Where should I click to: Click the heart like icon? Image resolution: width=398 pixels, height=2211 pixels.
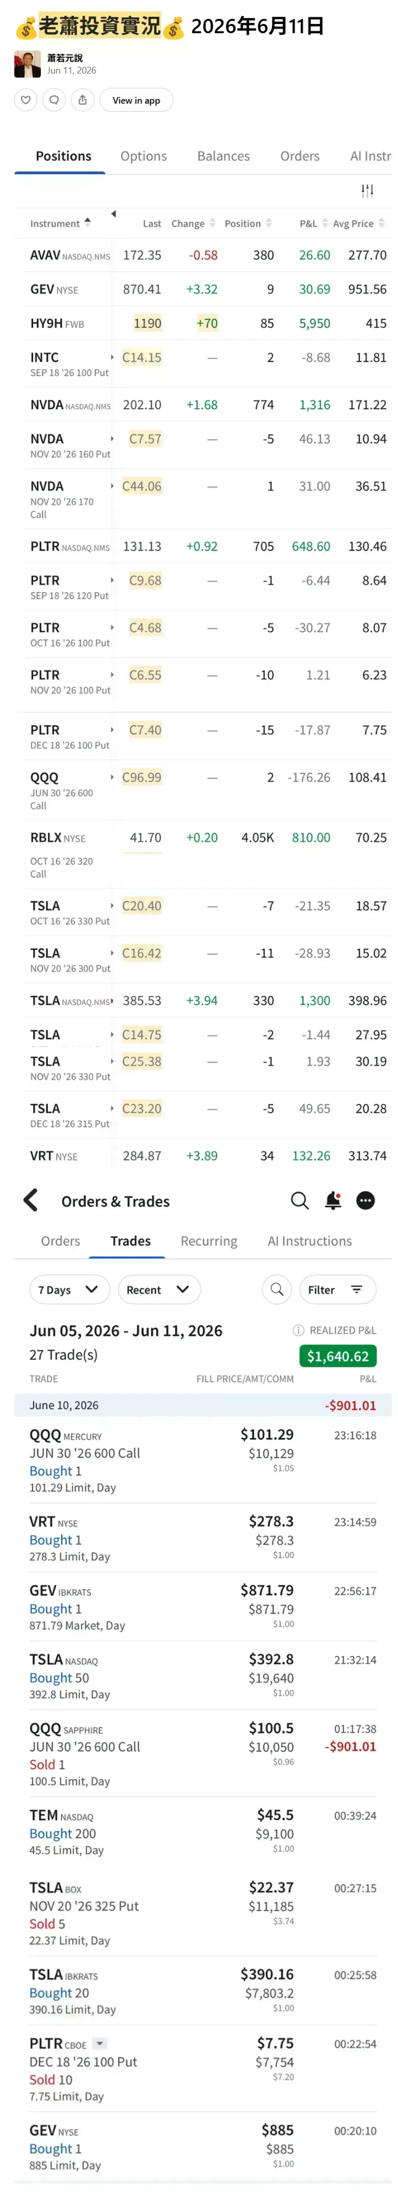click(26, 100)
